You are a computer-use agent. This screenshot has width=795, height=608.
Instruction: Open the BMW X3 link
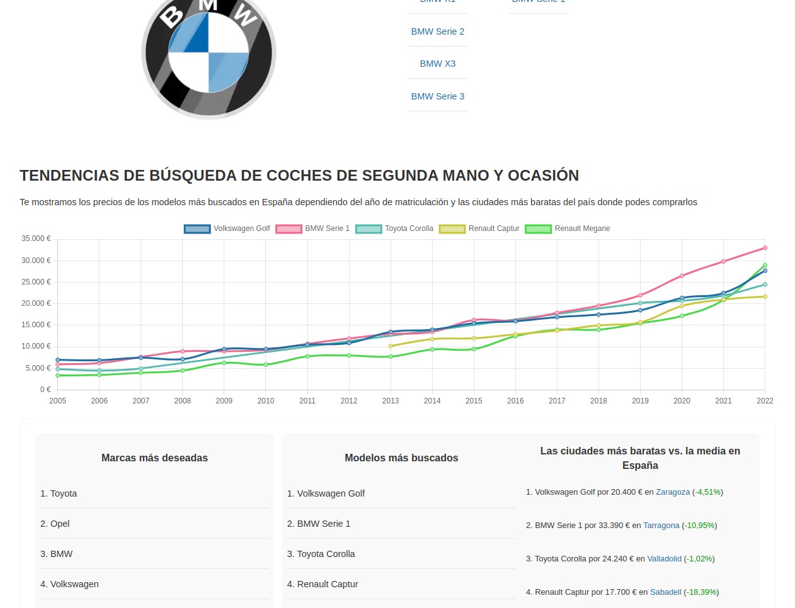coord(437,64)
